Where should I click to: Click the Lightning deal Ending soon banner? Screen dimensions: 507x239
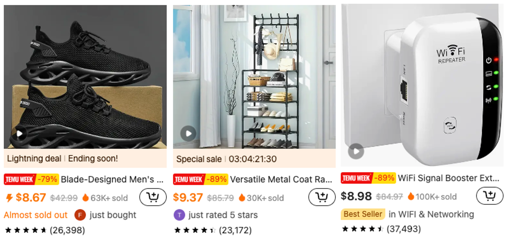(x=85, y=158)
